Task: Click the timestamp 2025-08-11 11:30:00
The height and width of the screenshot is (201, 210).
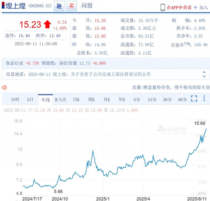Action: [36, 44]
